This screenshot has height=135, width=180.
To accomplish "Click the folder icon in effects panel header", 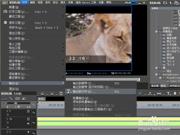I will (x=165, y=3).
